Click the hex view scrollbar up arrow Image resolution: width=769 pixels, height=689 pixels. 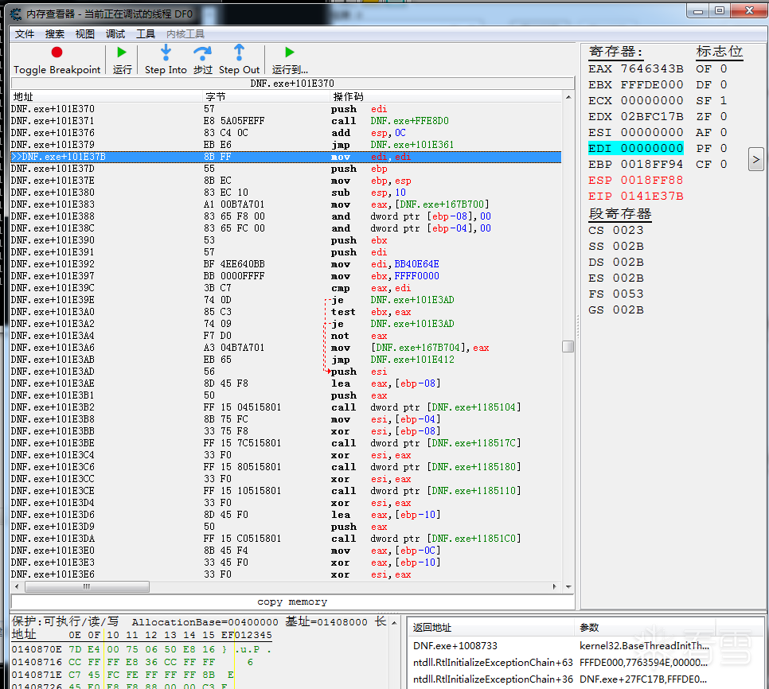tap(394, 622)
